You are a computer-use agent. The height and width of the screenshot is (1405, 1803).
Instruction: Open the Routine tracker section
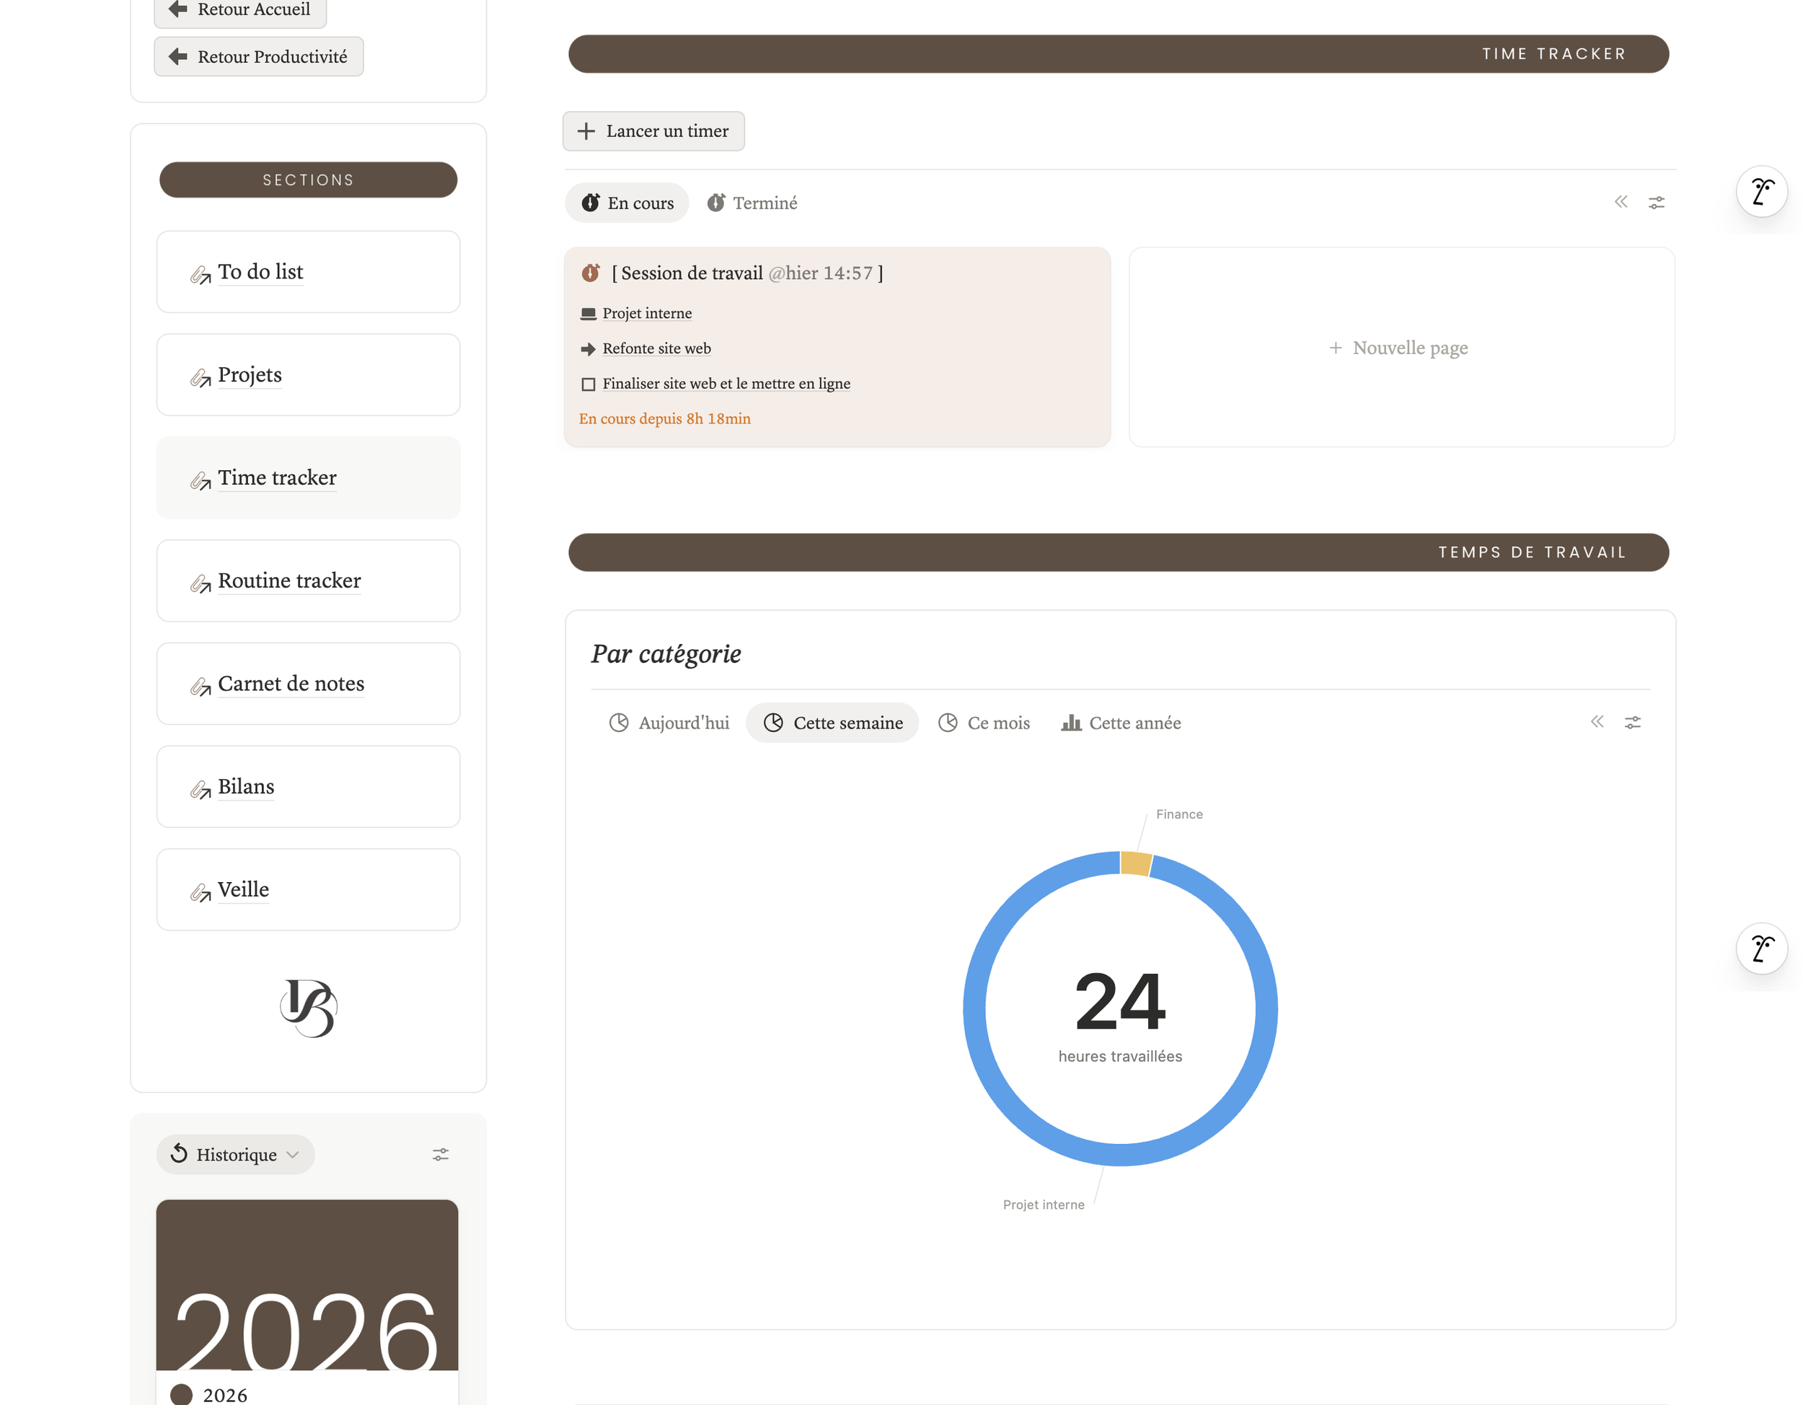(289, 581)
